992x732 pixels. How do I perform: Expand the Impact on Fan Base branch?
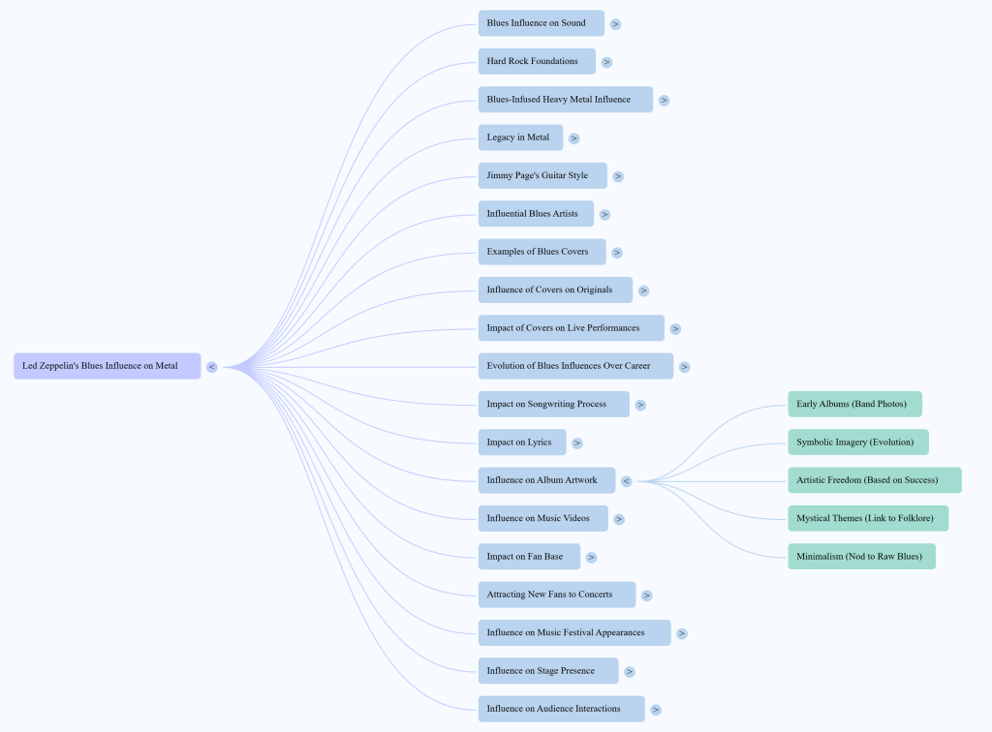[x=591, y=558]
